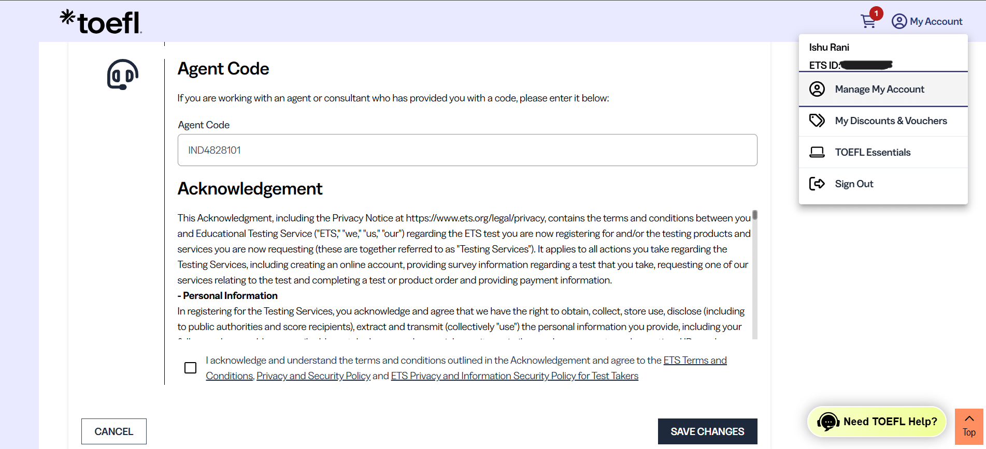Choose Sign Out from the account menu

pyautogui.click(x=854, y=183)
